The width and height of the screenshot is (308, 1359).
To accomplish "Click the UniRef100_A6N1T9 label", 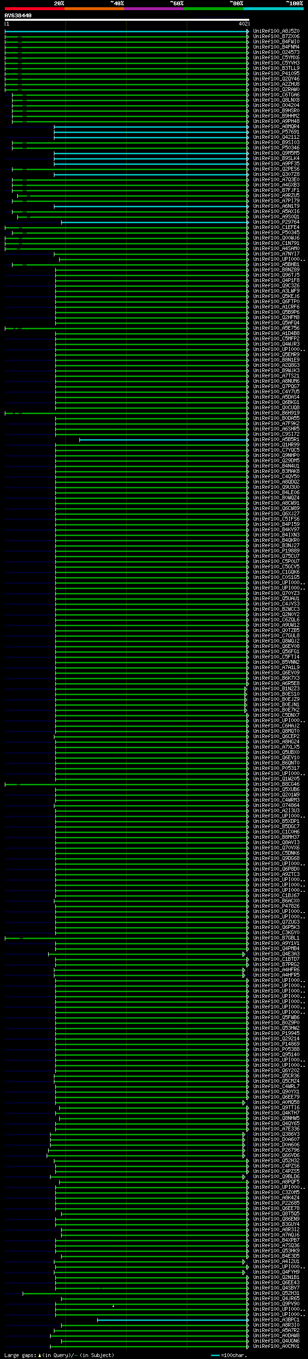I will [x=276, y=206].
